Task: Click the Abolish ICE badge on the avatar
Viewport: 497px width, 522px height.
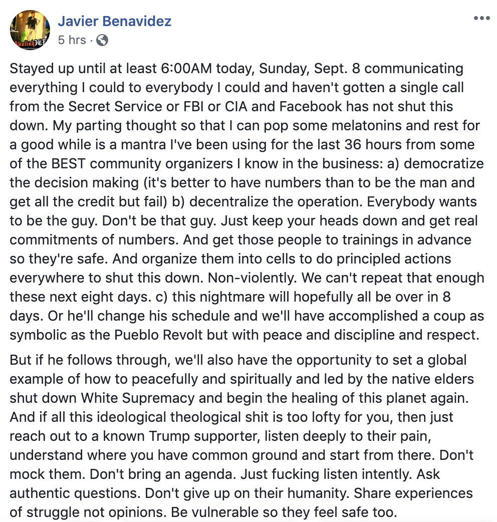Action: coord(29,43)
